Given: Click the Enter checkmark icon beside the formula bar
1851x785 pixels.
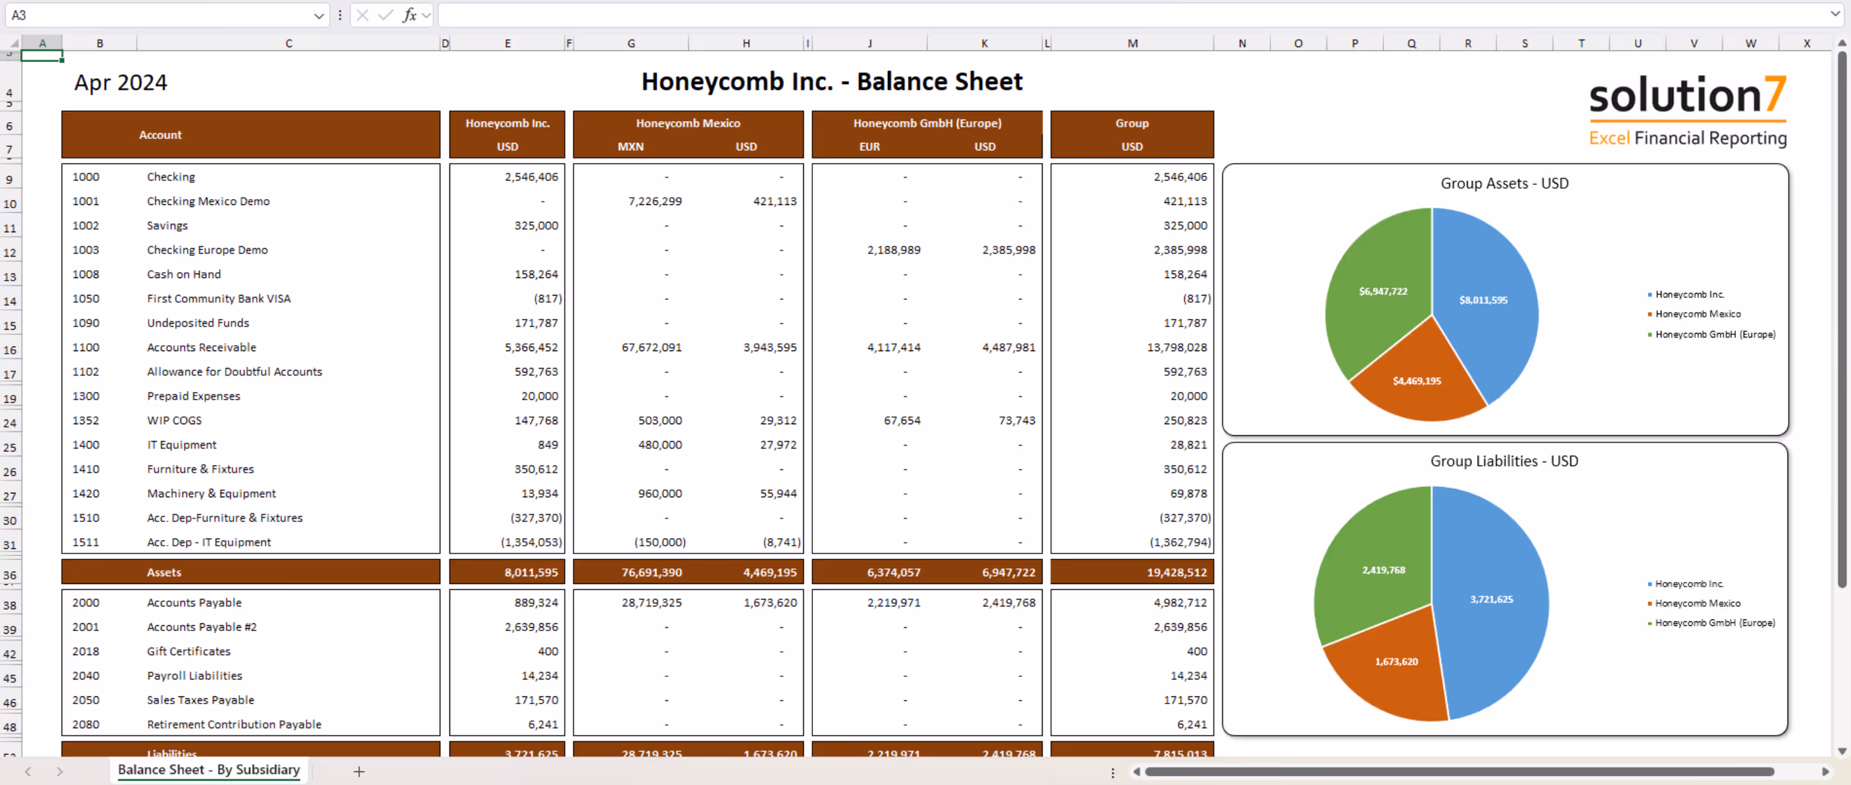Looking at the screenshot, I should [386, 14].
